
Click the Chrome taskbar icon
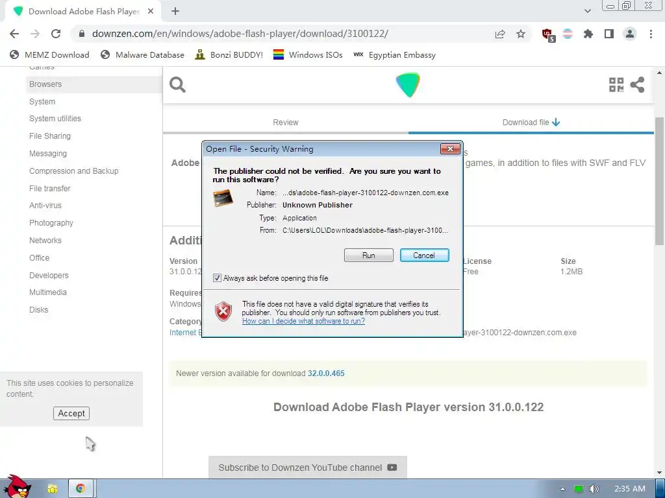(80, 489)
